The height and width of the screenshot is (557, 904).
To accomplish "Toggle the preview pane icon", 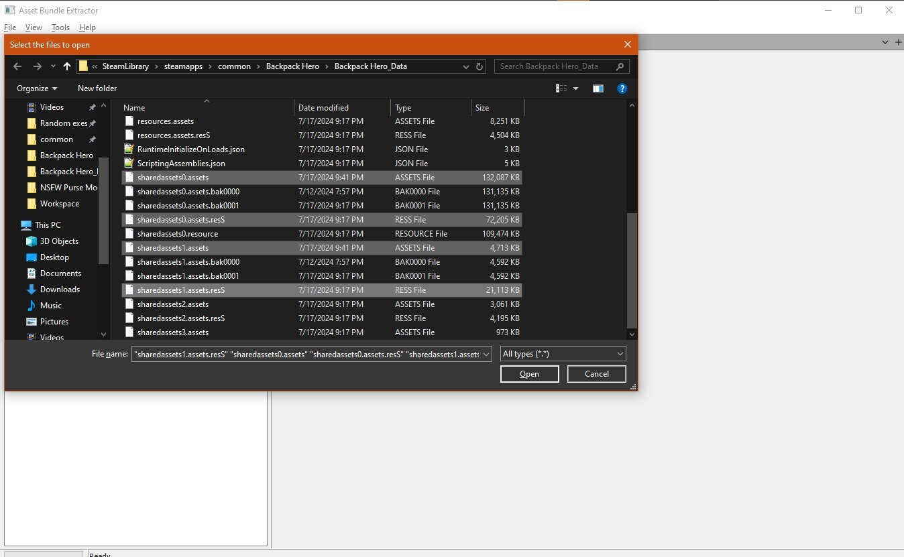I will (598, 88).
